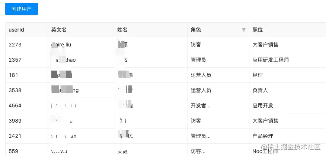Click the 经理 position cell
The image size is (326, 156).
point(258,75)
